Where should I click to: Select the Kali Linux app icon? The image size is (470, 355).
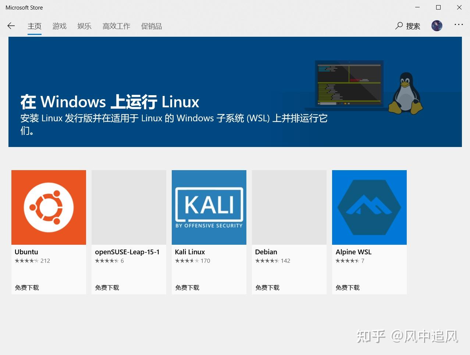coord(209,207)
